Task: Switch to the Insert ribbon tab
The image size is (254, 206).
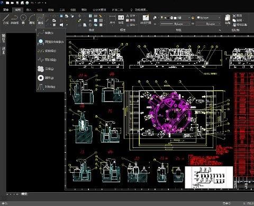Action: (x=29, y=10)
